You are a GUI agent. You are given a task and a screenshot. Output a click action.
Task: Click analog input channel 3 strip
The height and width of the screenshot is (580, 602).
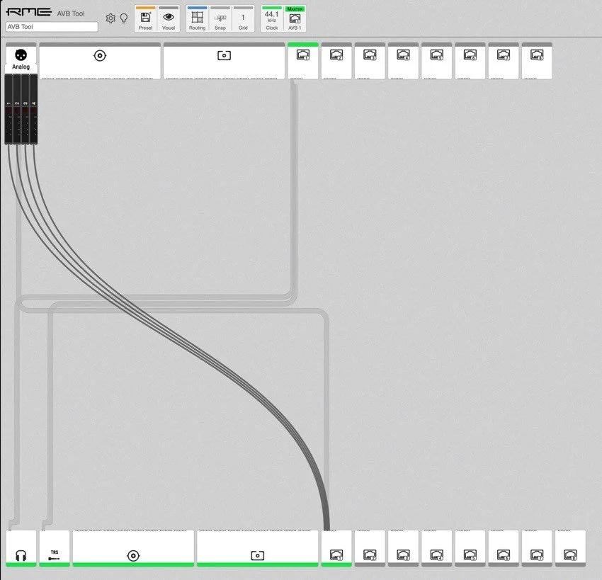pos(25,109)
